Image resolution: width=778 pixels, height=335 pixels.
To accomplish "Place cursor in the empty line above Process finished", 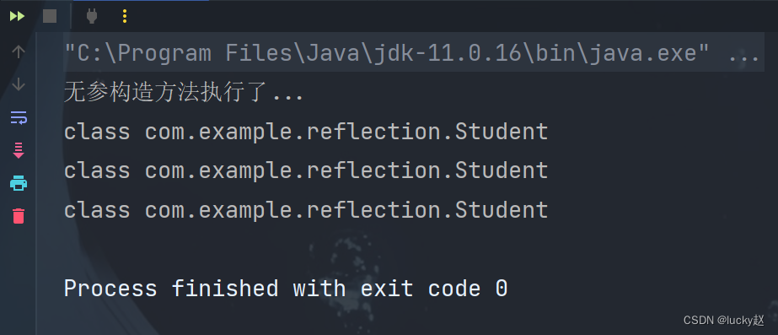I will (412, 249).
